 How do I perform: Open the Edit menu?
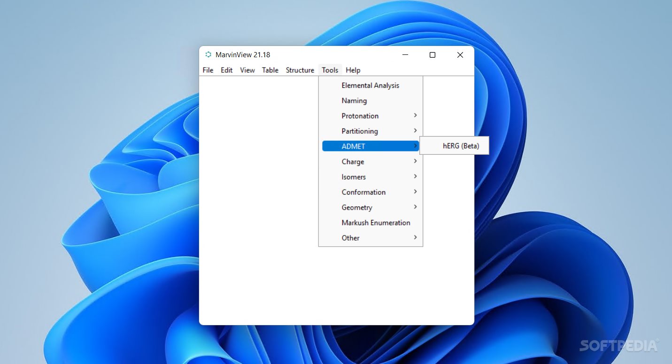pyautogui.click(x=226, y=70)
